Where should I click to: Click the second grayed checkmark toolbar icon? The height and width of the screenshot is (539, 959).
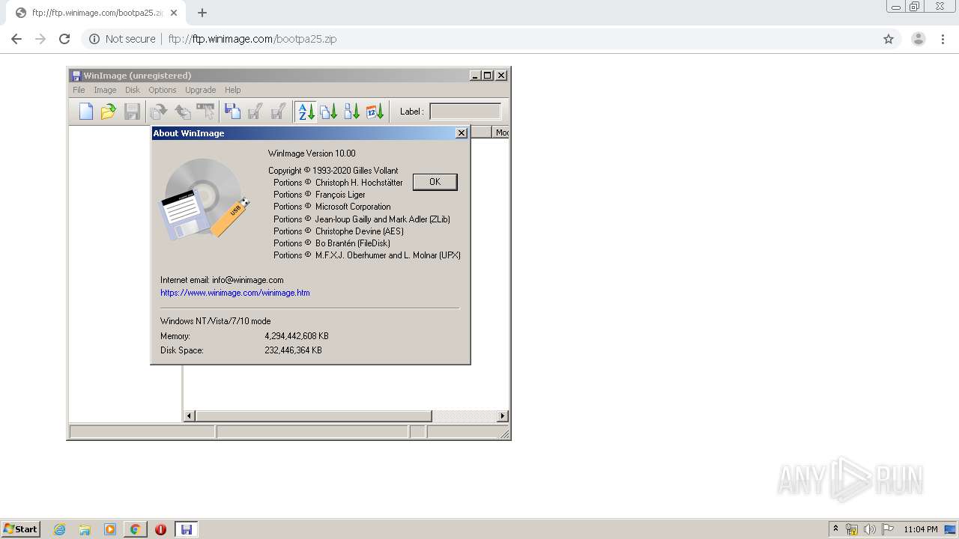click(x=278, y=112)
